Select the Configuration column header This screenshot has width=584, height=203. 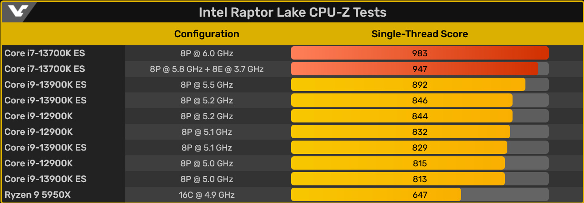[x=206, y=34]
